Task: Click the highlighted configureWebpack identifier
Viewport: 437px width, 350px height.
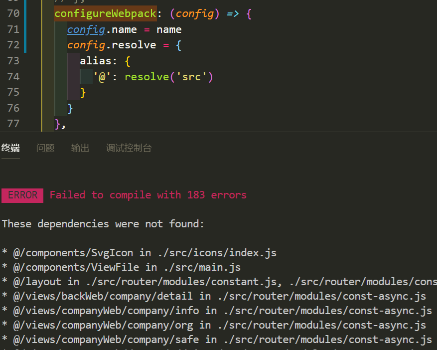Action: point(105,13)
